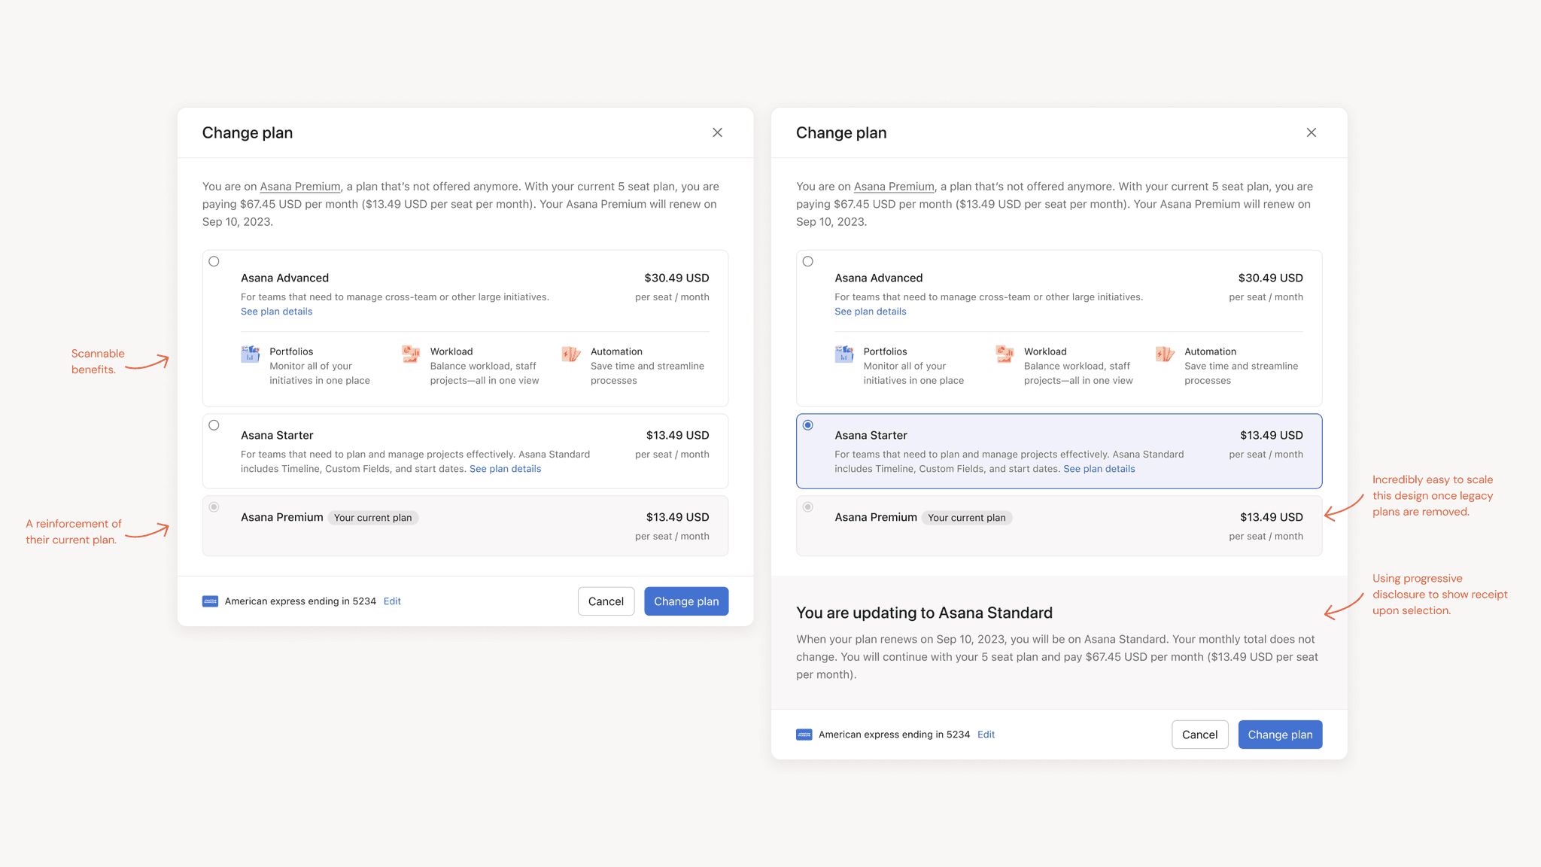Select Asana Advanced radio in left dialog
Viewport: 1541px width, 867px height.
tap(214, 262)
